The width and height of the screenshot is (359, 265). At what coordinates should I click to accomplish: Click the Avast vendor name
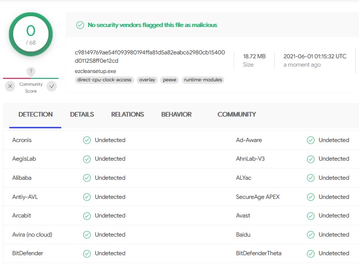[243, 216]
